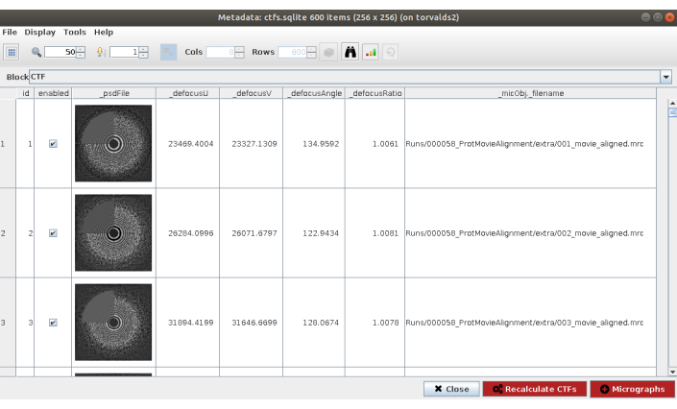Select defocusRatio value 1.0061
The width and height of the screenshot is (677, 409).
385,144
